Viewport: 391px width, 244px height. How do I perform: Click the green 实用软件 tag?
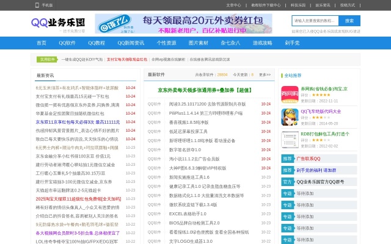click(47, 59)
